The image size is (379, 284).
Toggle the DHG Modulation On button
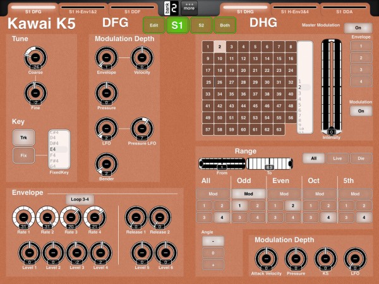[361, 111]
